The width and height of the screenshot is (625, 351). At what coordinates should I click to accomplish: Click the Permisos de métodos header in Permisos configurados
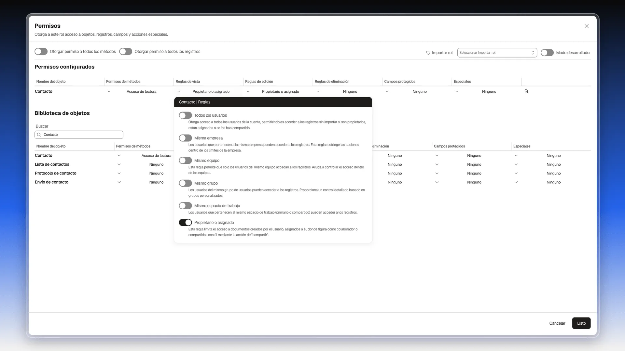(x=123, y=82)
